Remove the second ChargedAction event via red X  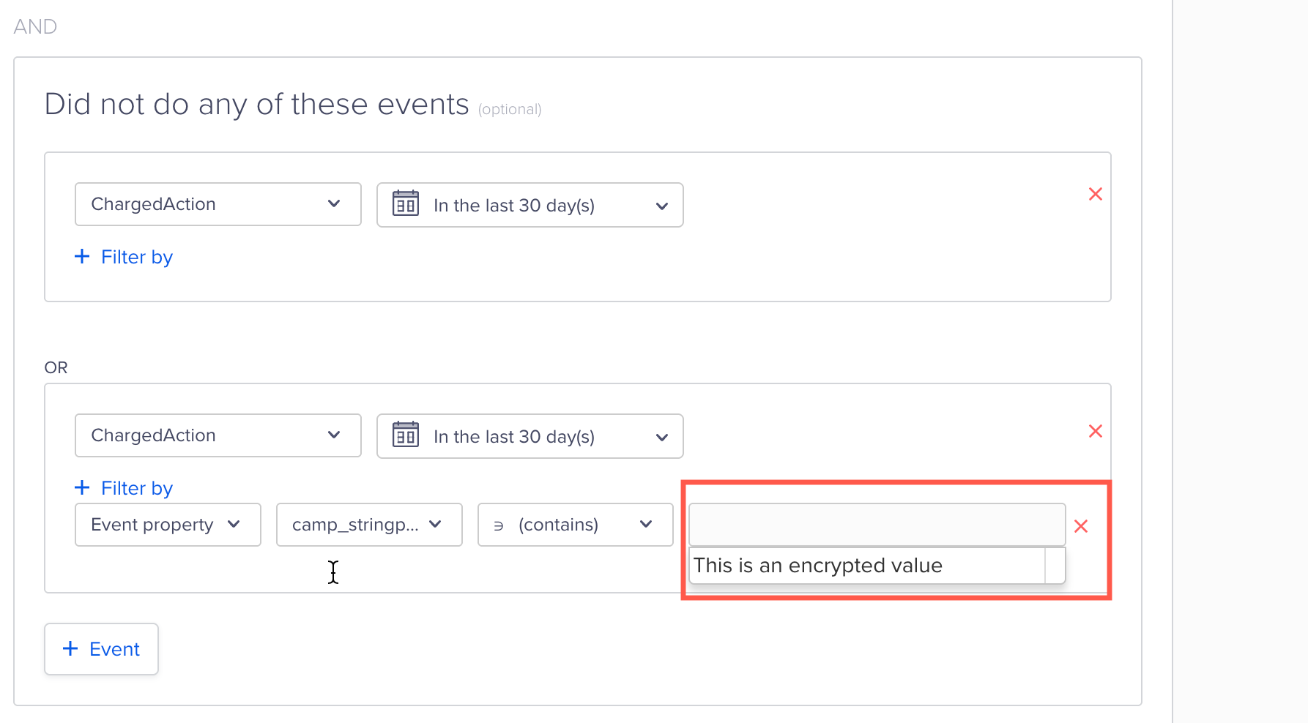click(x=1096, y=431)
